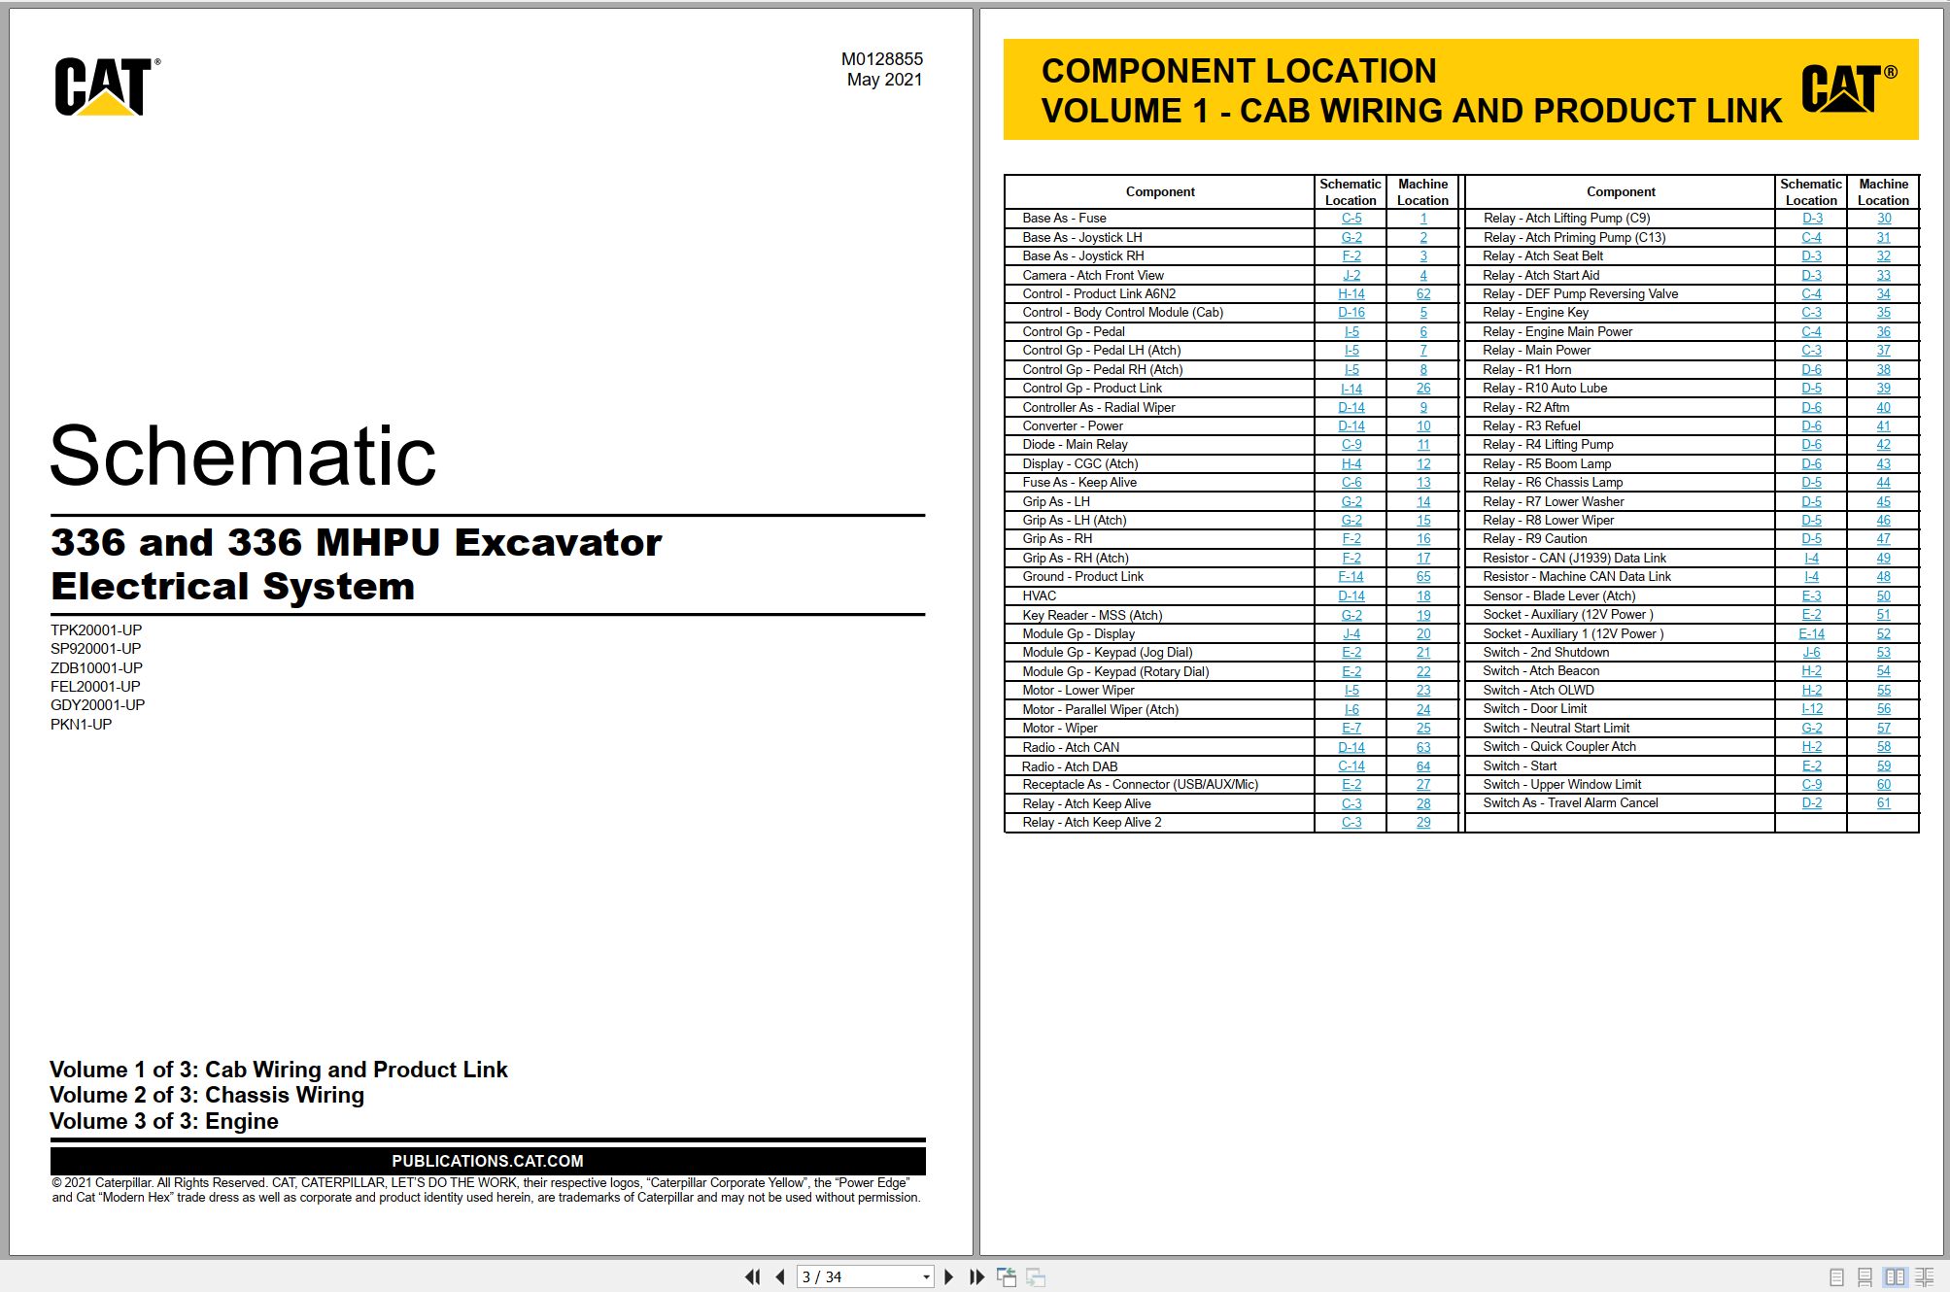Go to the first page
The height and width of the screenshot is (1292, 1950).
tap(752, 1276)
